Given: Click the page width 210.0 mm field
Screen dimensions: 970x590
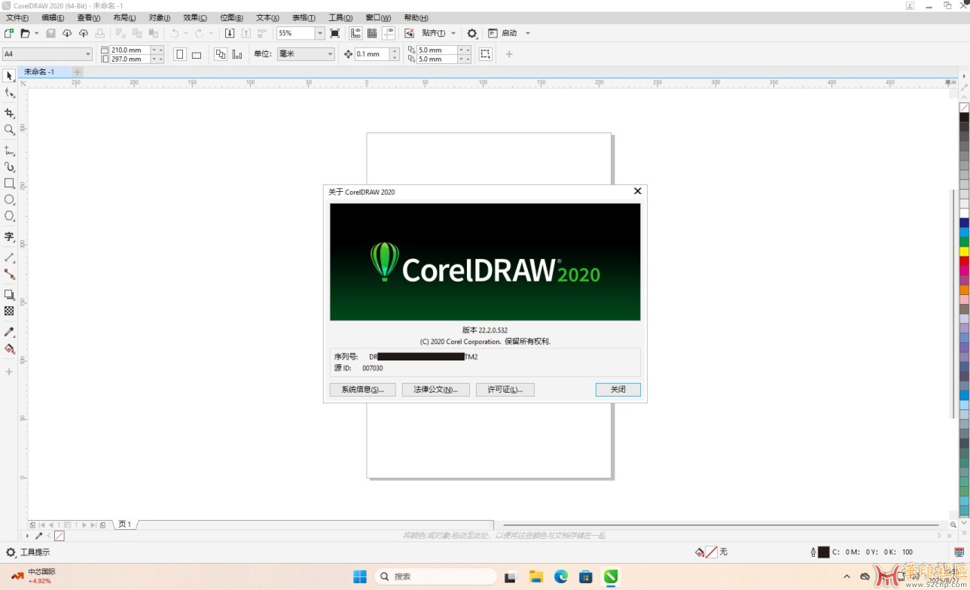Looking at the screenshot, I should 130,50.
